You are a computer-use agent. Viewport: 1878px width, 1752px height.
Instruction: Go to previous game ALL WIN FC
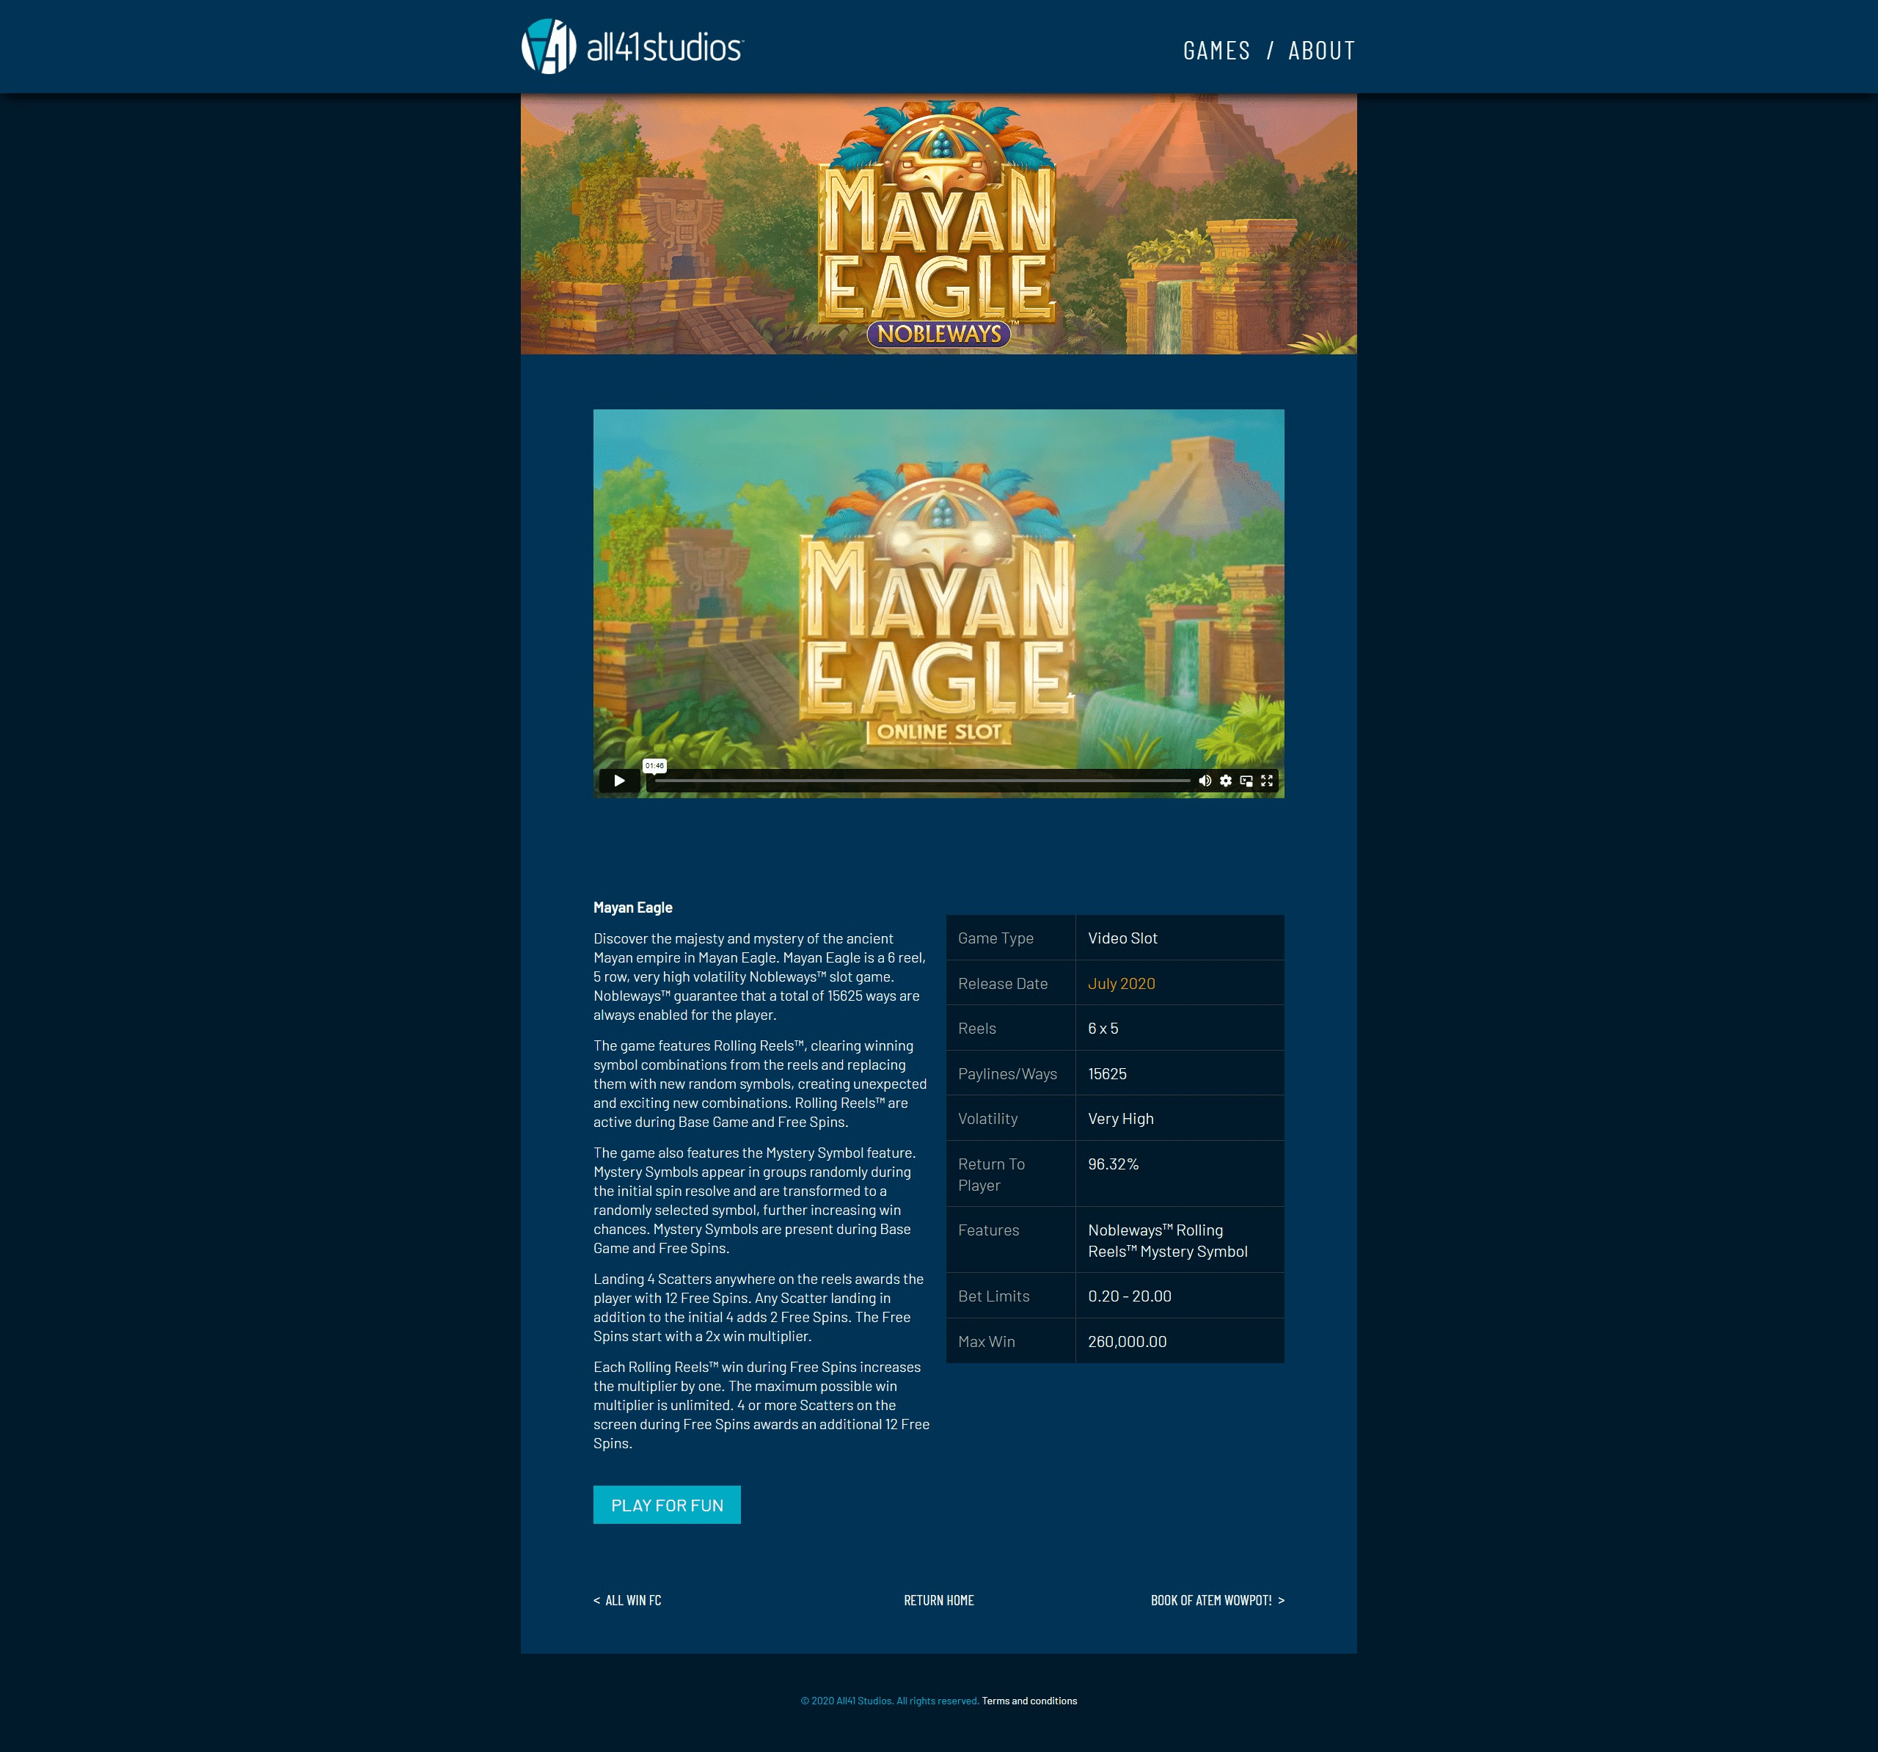(x=628, y=1600)
